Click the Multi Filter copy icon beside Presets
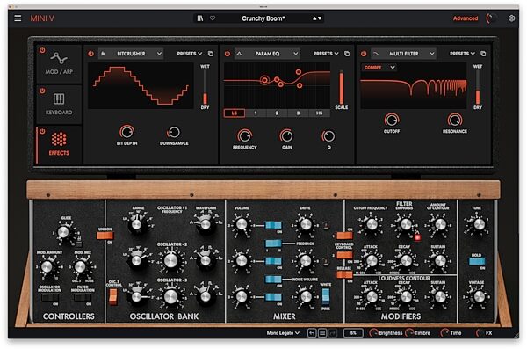Screen dimensions: 527x349 pos(483,54)
